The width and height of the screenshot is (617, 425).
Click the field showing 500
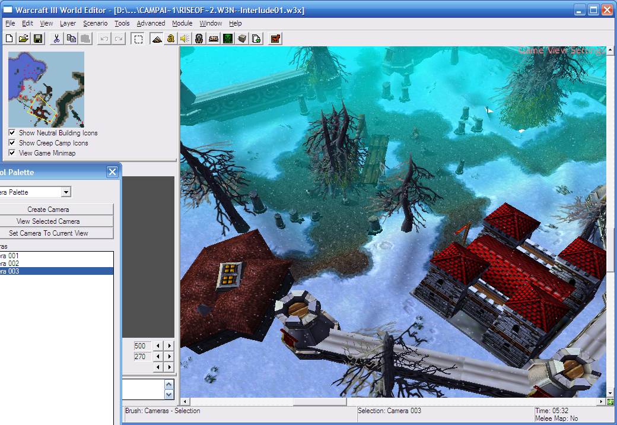coord(143,346)
